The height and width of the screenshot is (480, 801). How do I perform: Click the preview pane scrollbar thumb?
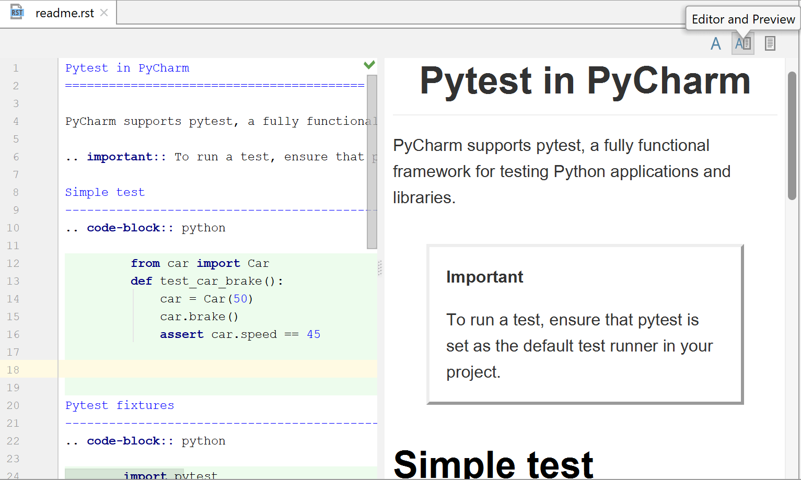coord(792,136)
